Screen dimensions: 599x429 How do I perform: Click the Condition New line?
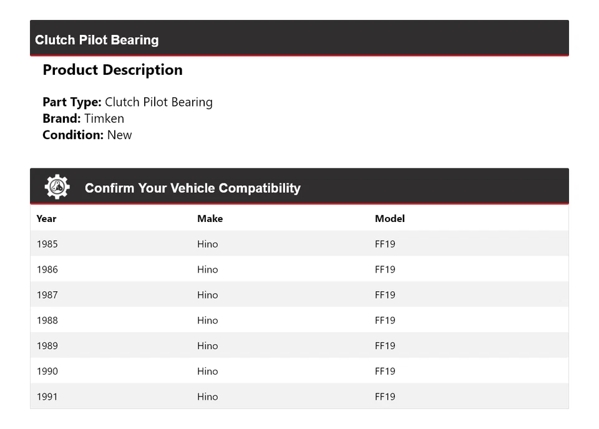click(x=87, y=135)
